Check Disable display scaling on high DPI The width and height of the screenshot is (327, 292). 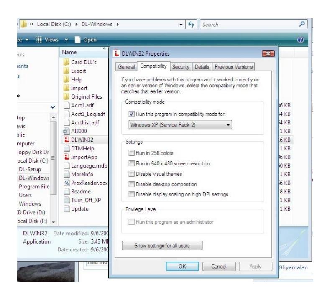[x=131, y=194]
